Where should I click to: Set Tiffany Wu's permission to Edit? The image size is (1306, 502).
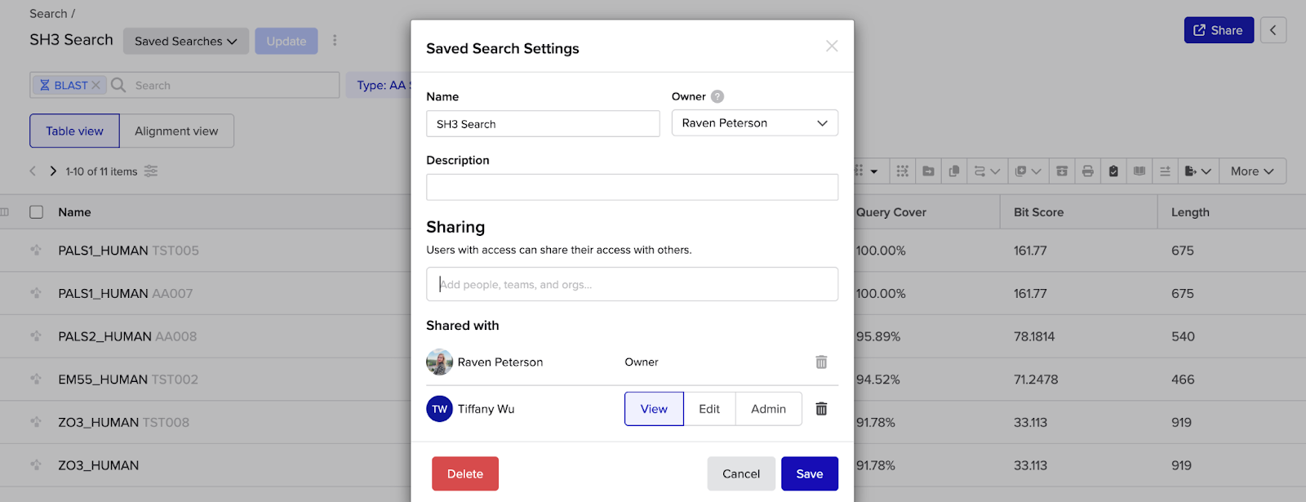point(709,409)
